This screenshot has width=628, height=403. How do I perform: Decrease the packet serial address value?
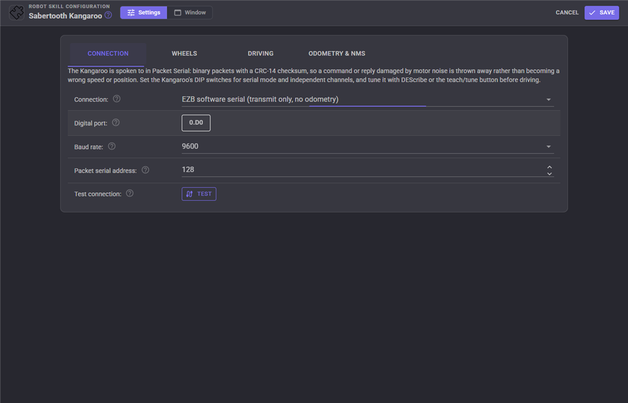(549, 173)
